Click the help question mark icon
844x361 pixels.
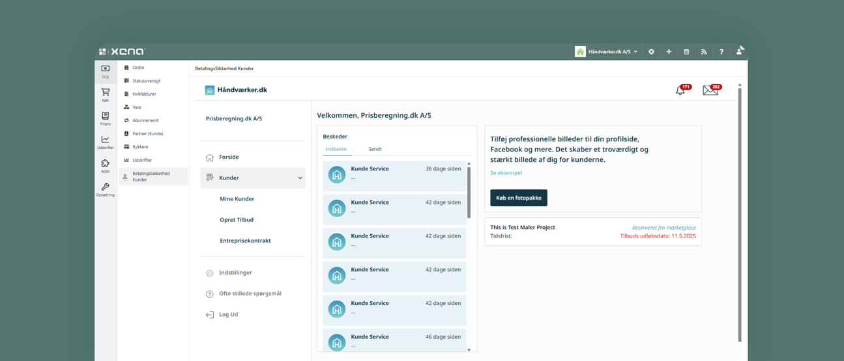[x=721, y=52]
